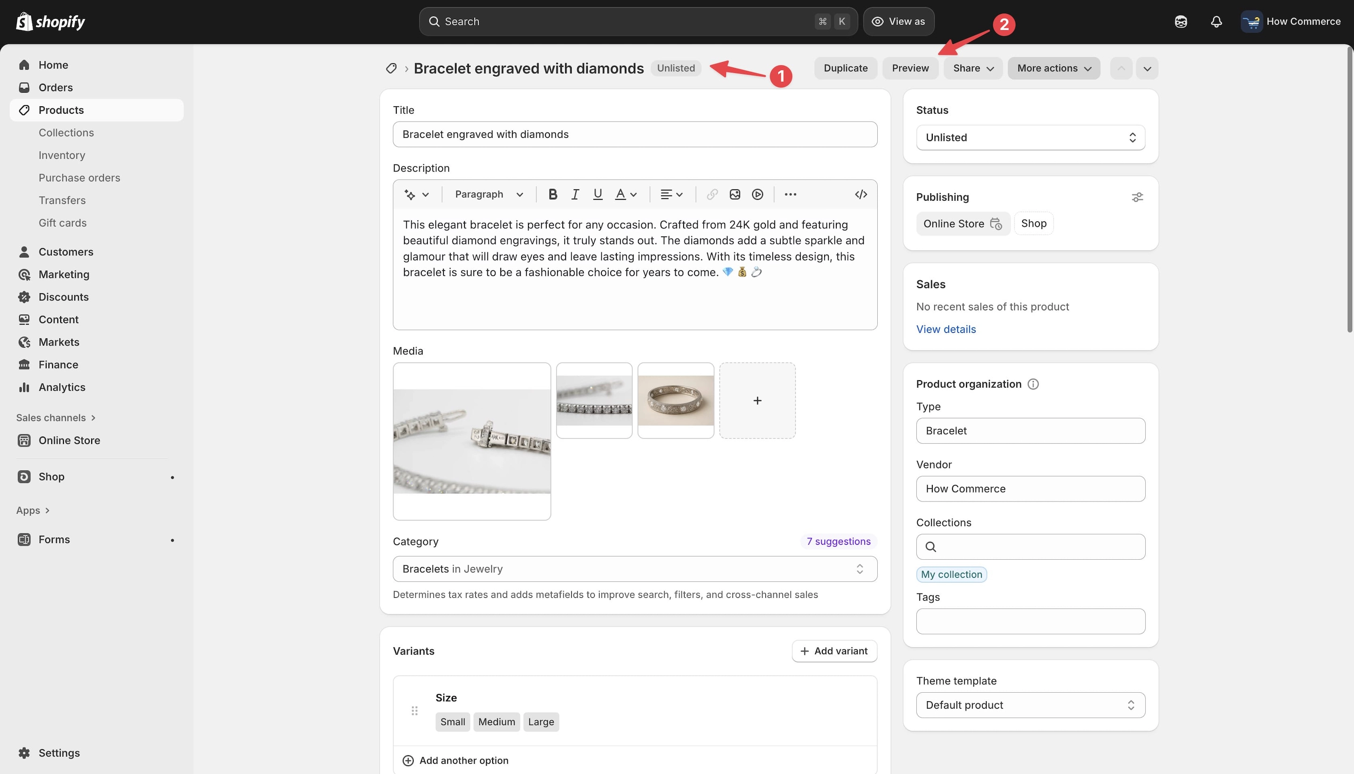The height and width of the screenshot is (774, 1354).
Task: Open the more formatting options ellipsis
Action: click(x=790, y=195)
